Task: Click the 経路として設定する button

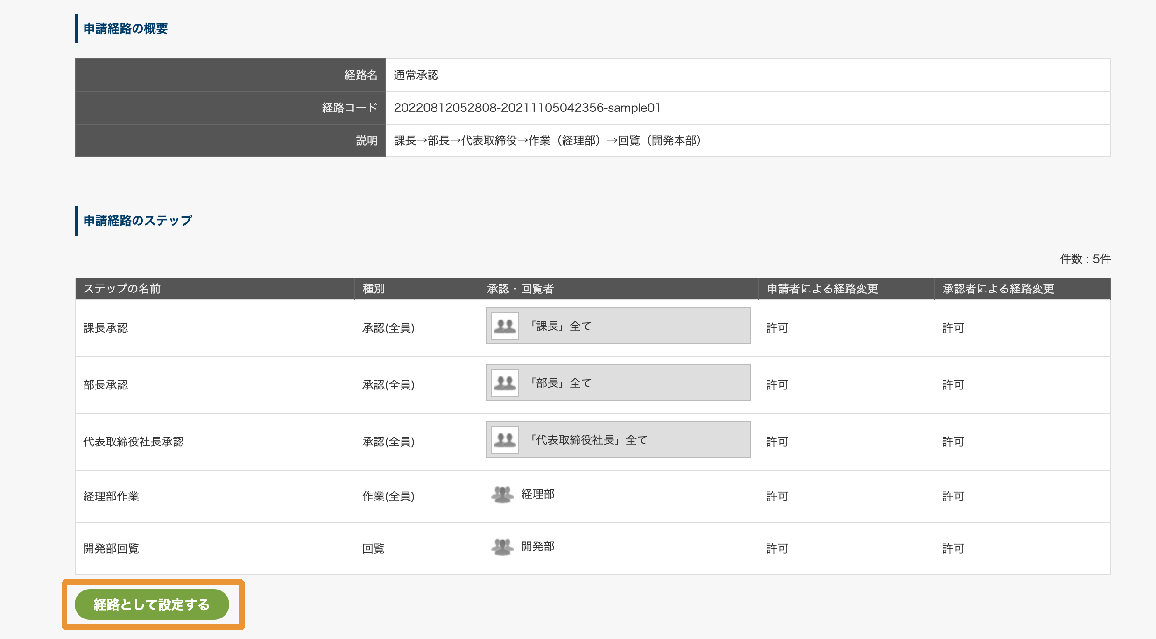Action: [x=152, y=604]
